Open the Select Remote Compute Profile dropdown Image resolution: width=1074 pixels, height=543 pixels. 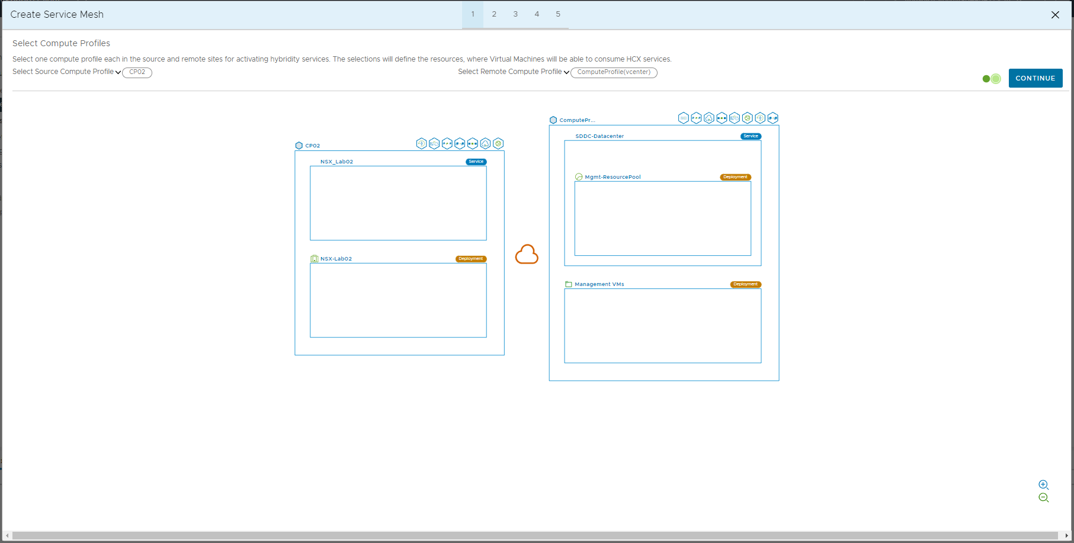tap(514, 72)
